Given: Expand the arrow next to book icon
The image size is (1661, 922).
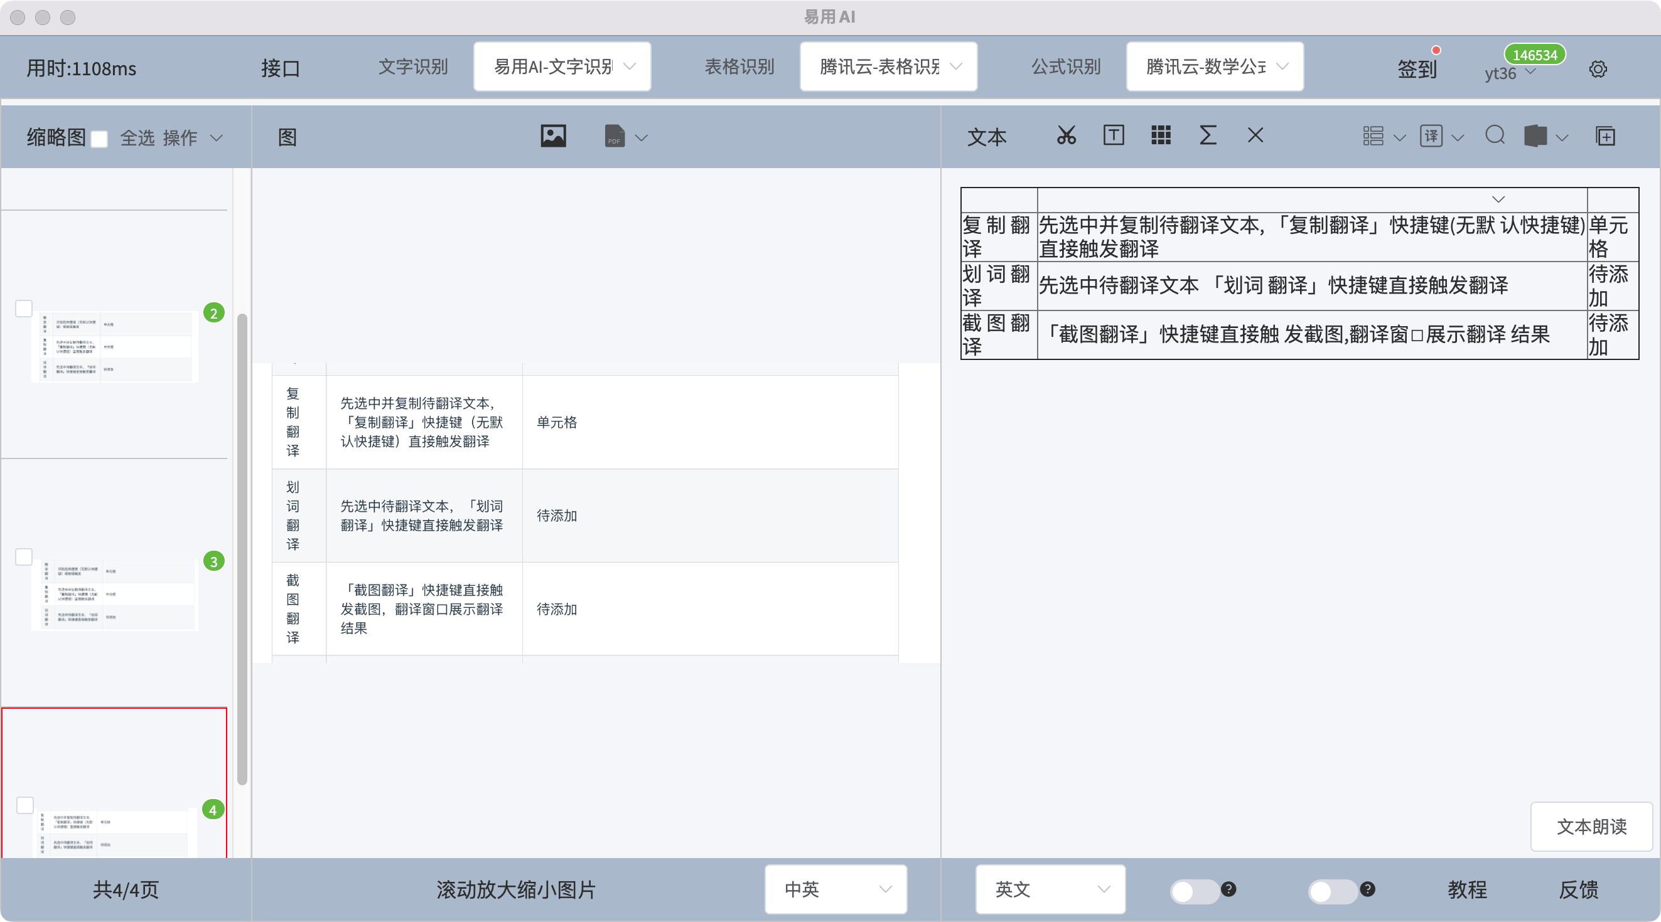Looking at the screenshot, I should point(1562,138).
